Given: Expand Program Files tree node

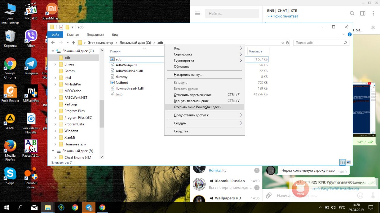Looking at the screenshot, I should point(55,111).
